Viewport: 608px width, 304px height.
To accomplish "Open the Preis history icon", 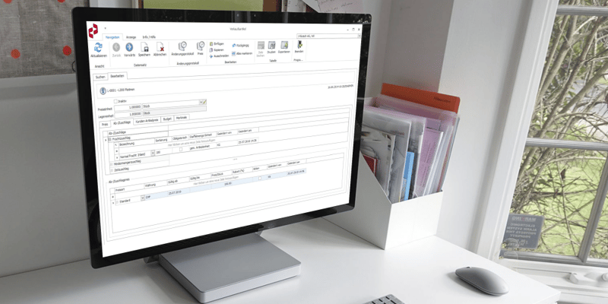I will [201, 46].
